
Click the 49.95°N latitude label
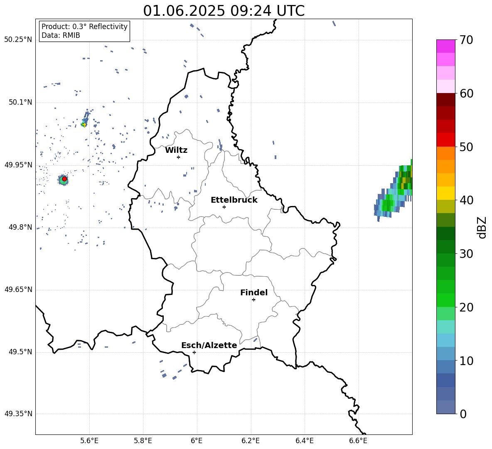(x=18, y=165)
